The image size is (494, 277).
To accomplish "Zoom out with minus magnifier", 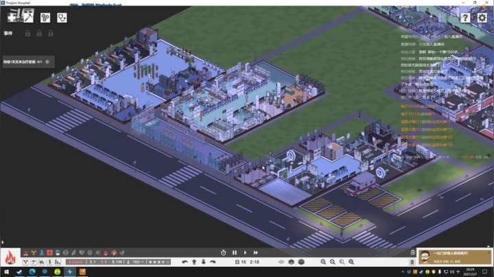I will 333,262.
